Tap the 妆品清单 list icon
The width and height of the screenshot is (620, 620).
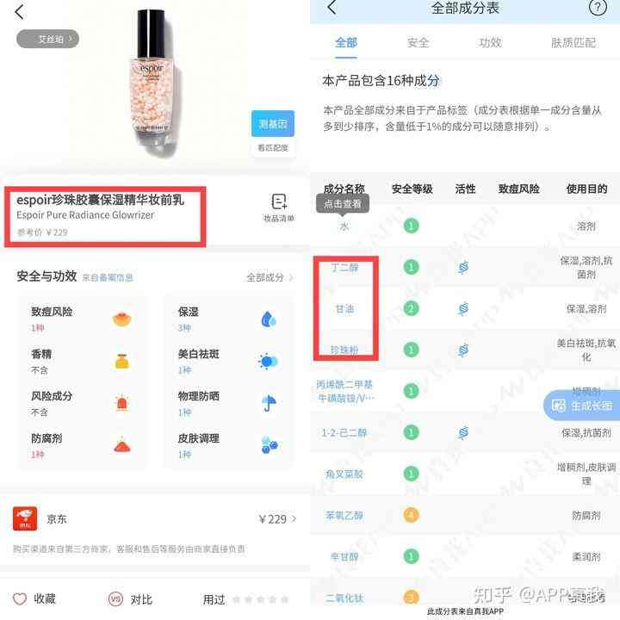(279, 201)
